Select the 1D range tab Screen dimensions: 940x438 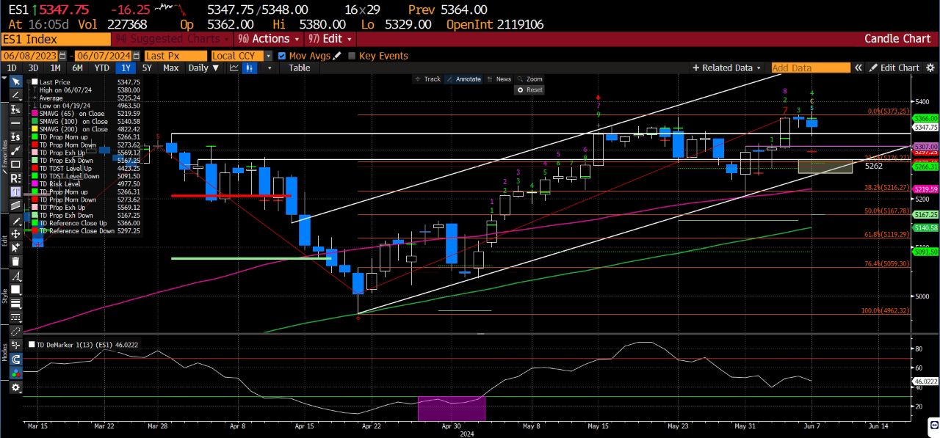point(12,67)
